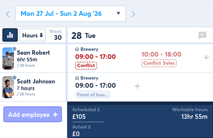Select the 28 Tue day header
This screenshot has height=138, width=213.
pos(83,35)
